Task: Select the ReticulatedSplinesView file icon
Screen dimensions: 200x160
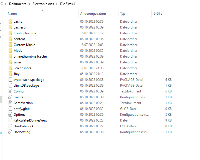Action: (x=10, y=120)
